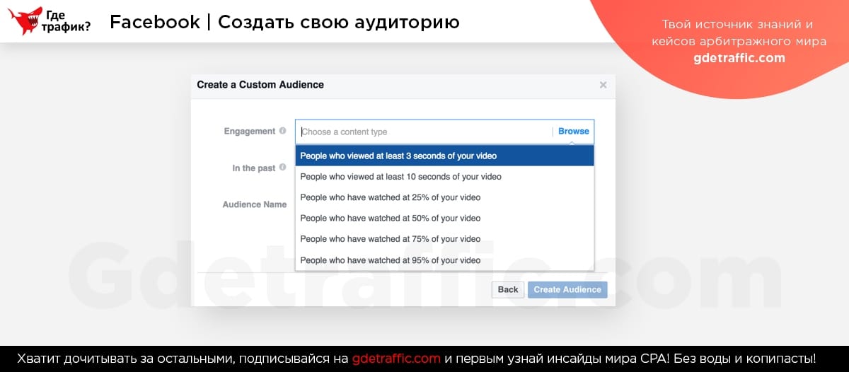Focus the Choose a content type field
The height and width of the screenshot is (372, 849).
coord(424,132)
